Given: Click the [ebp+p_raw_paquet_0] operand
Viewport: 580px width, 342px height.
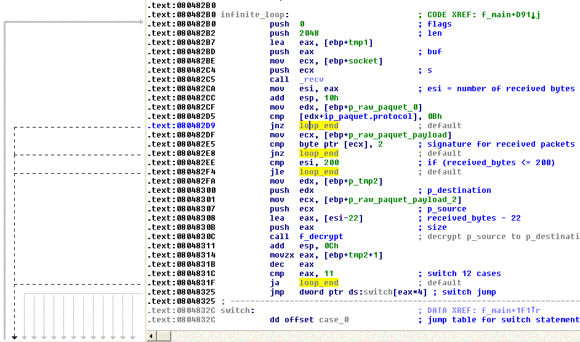Looking at the screenshot, I should click(373, 107).
